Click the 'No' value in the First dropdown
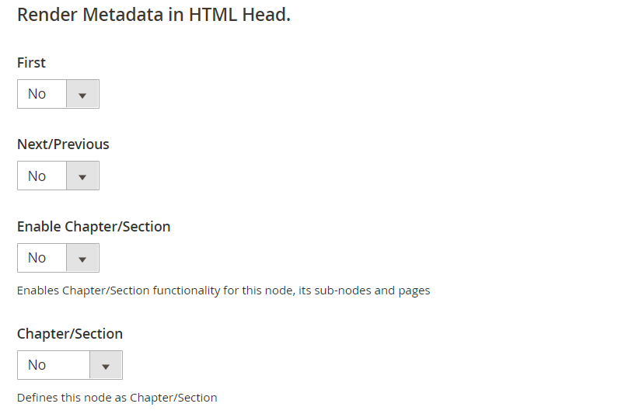 click(x=37, y=94)
